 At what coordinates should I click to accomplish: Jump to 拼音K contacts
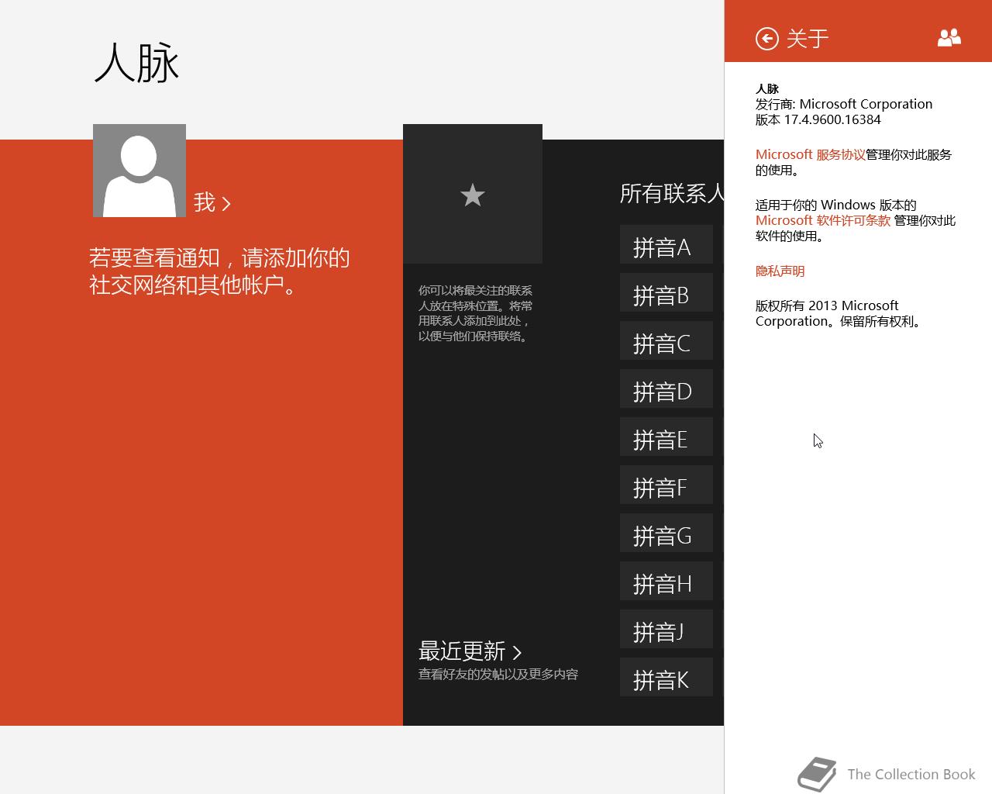[x=666, y=677]
